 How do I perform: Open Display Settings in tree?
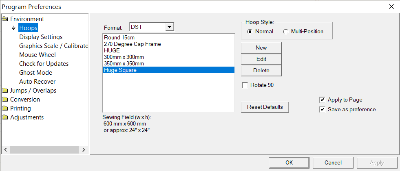pyautogui.click(x=41, y=37)
